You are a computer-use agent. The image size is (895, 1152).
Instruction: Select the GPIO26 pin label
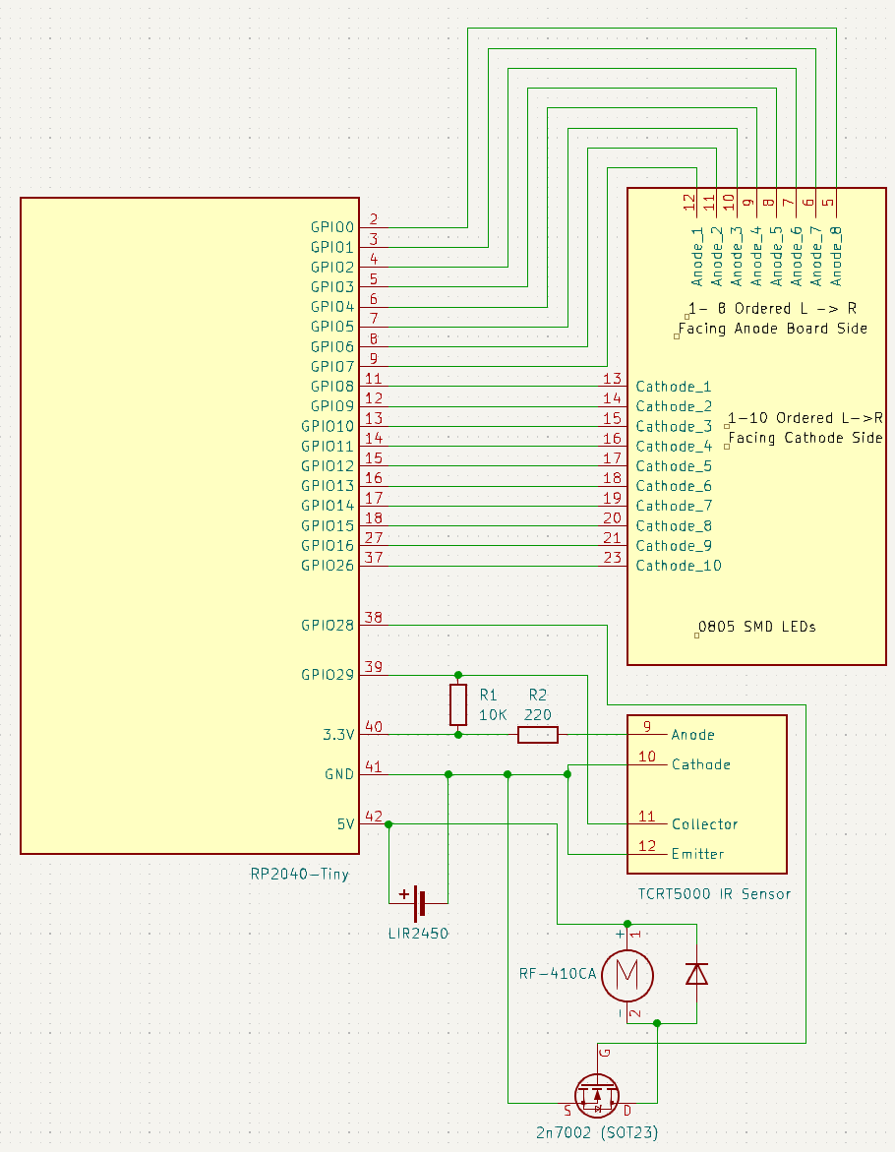click(328, 566)
